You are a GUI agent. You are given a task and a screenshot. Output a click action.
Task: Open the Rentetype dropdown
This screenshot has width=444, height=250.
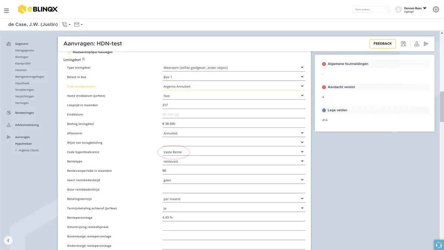point(233,161)
